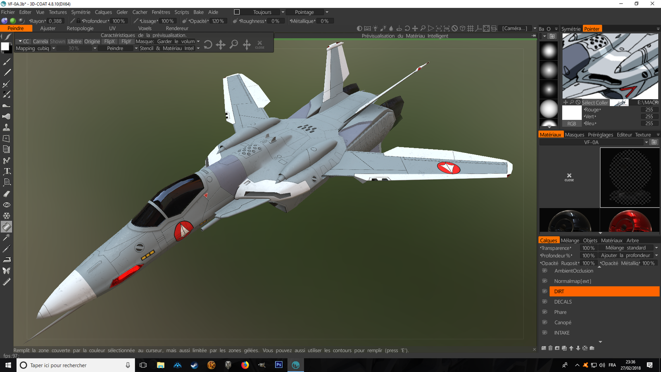661x372 pixels.
Task: Open the Textures menu
Action: (58, 12)
